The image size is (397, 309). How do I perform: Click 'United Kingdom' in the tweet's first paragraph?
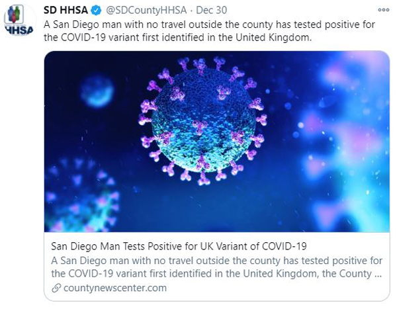pyautogui.click(x=273, y=38)
